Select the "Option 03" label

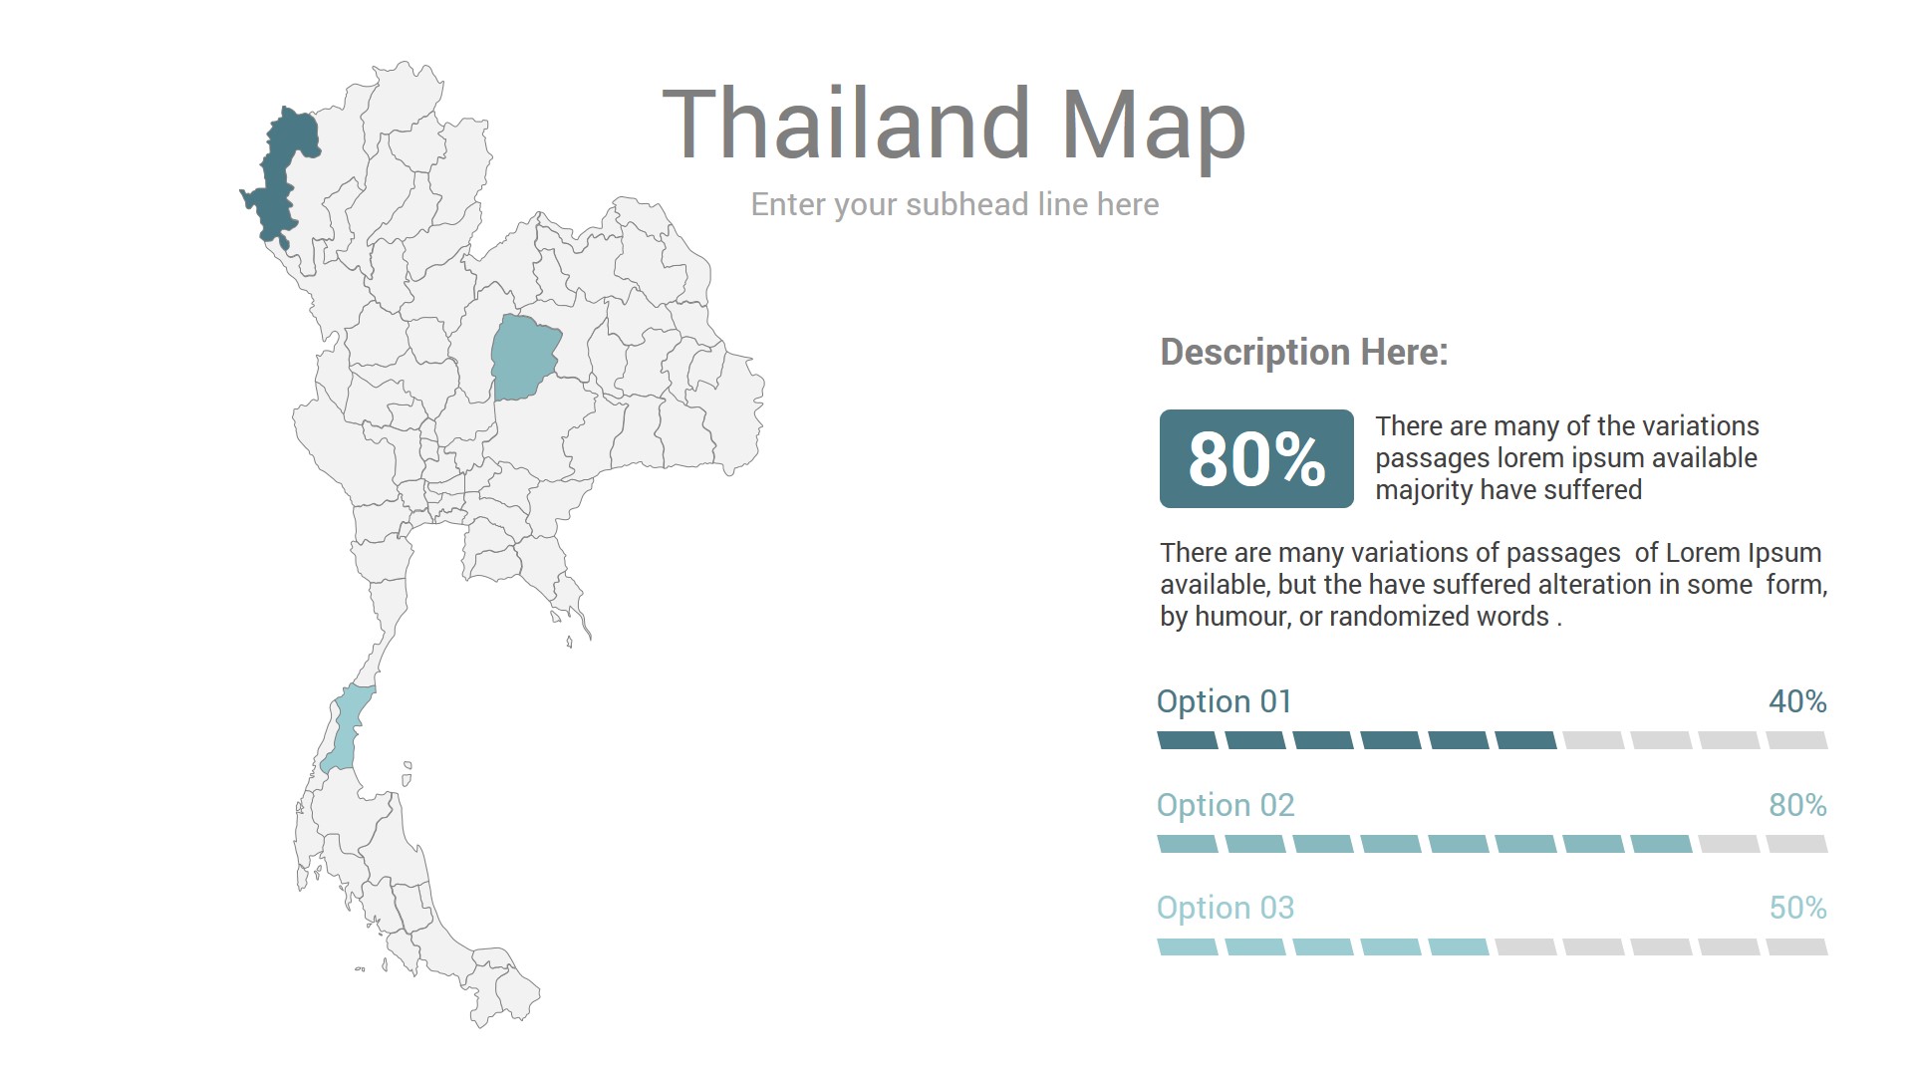pos(1226,908)
